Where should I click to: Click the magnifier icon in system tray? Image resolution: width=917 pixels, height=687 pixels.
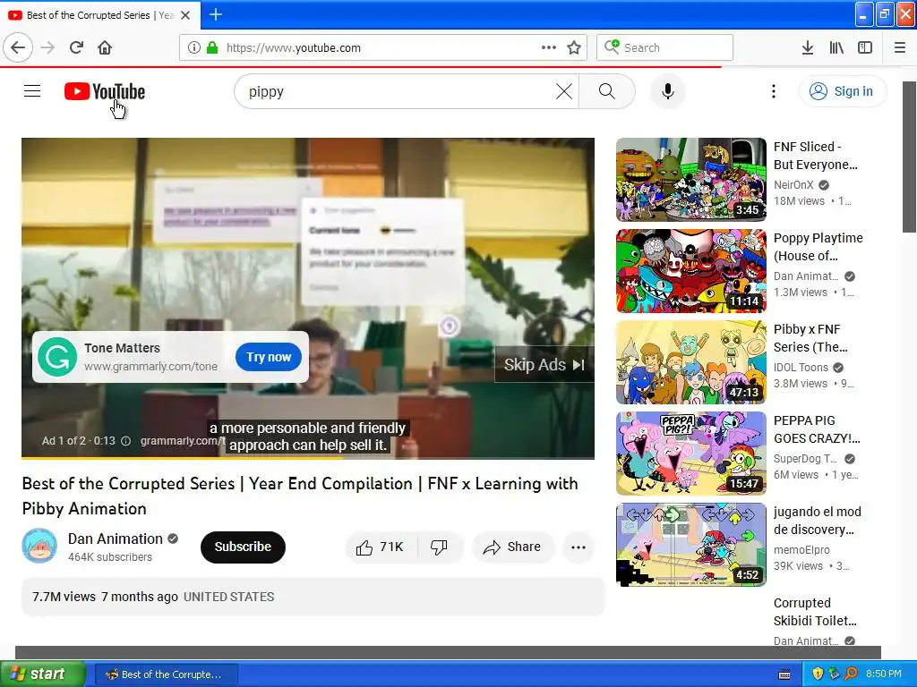[x=852, y=674]
